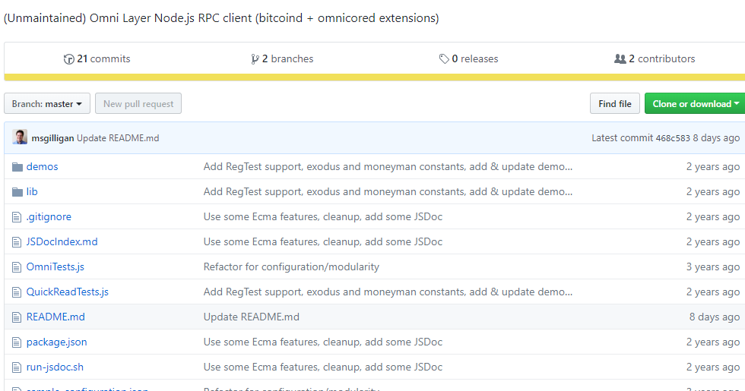This screenshot has width=745, height=391.
Task: Click the yellow language breakdown bar
Action: tap(374, 77)
